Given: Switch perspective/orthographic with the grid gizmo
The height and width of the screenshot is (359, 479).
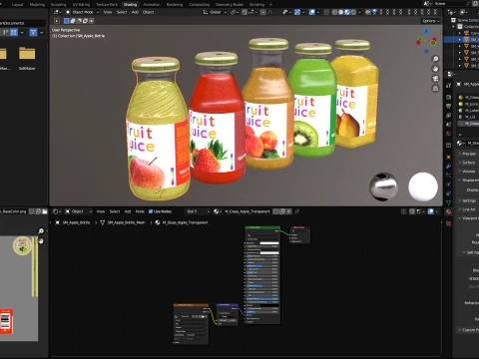Looking at the screenshot, I should coord(435,89).
